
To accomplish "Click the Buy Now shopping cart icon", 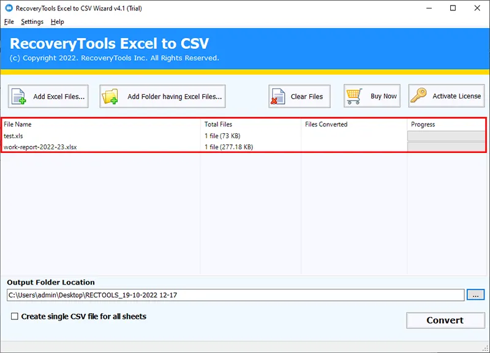I will [355, 96].
